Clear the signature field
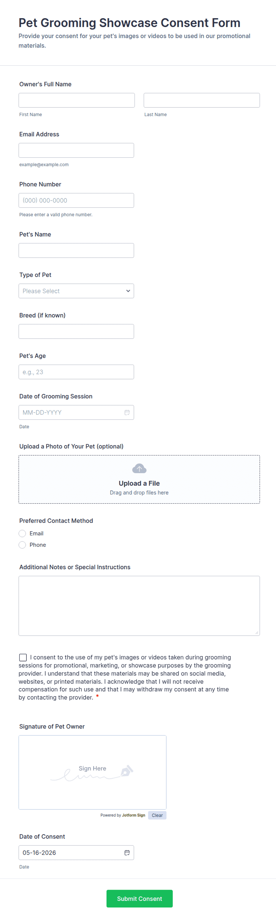The height and width of the screenshot is (922, 276). [157, 815]
